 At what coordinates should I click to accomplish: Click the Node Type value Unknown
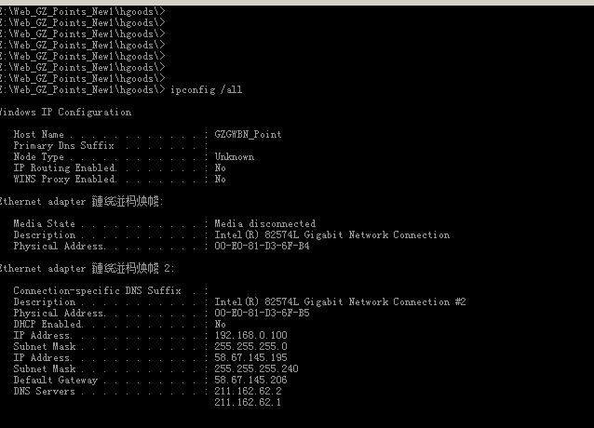point(234,156)
